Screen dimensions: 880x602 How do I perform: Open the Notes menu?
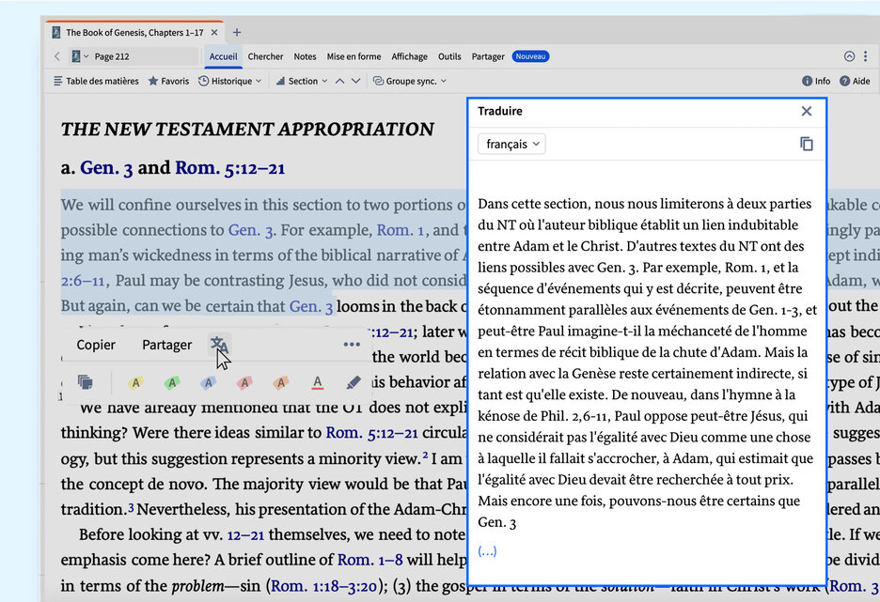pos(305,56)
